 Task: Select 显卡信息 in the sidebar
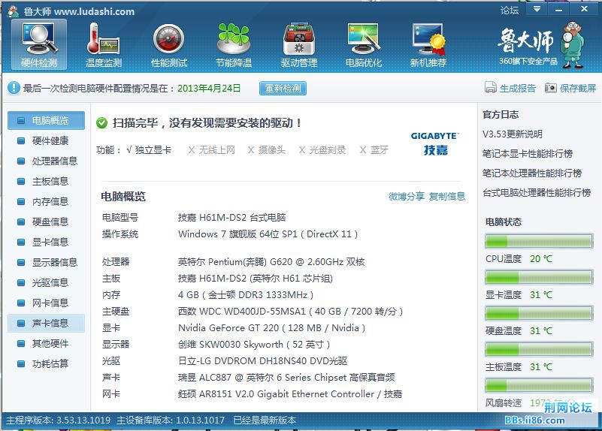pyautogui.click(x=46, y=243)
